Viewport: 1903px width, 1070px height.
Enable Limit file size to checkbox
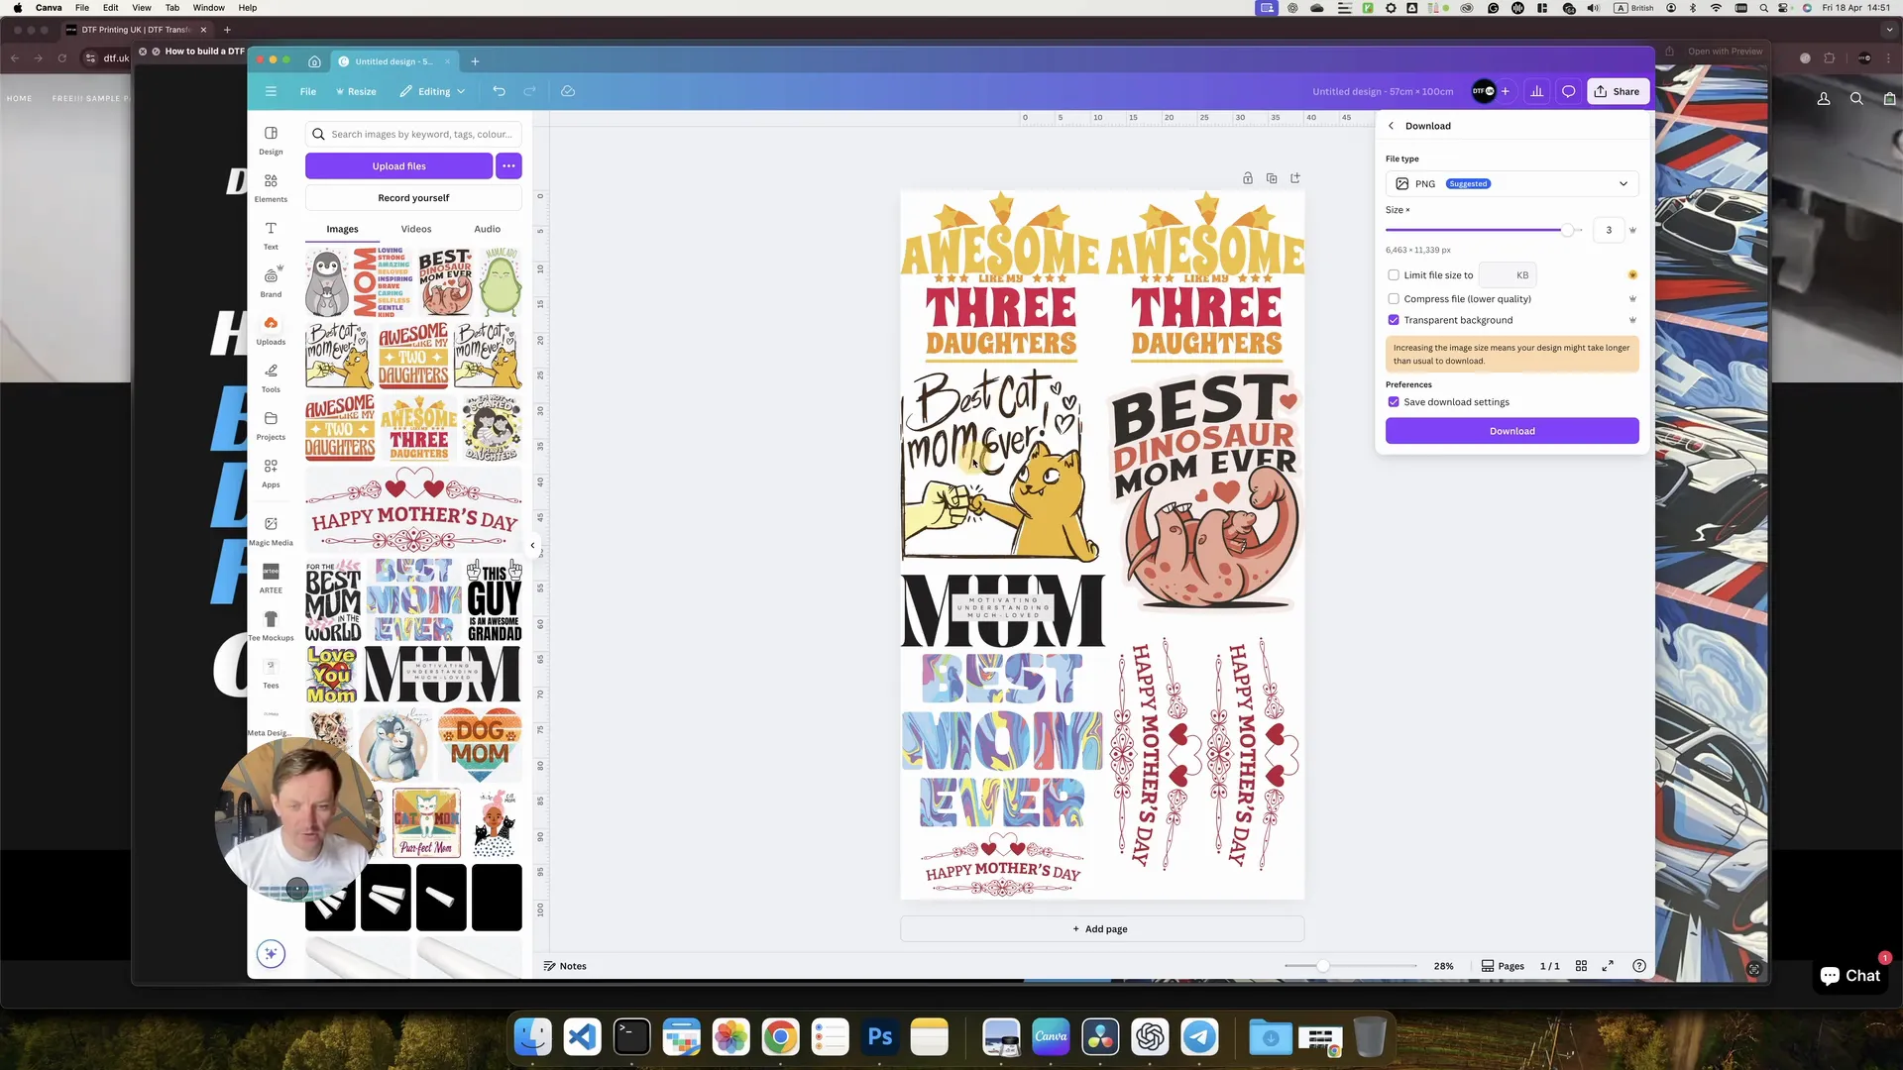tap(1394, 275)
